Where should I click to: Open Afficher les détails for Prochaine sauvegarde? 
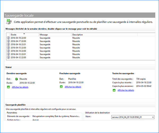(73, 87)
